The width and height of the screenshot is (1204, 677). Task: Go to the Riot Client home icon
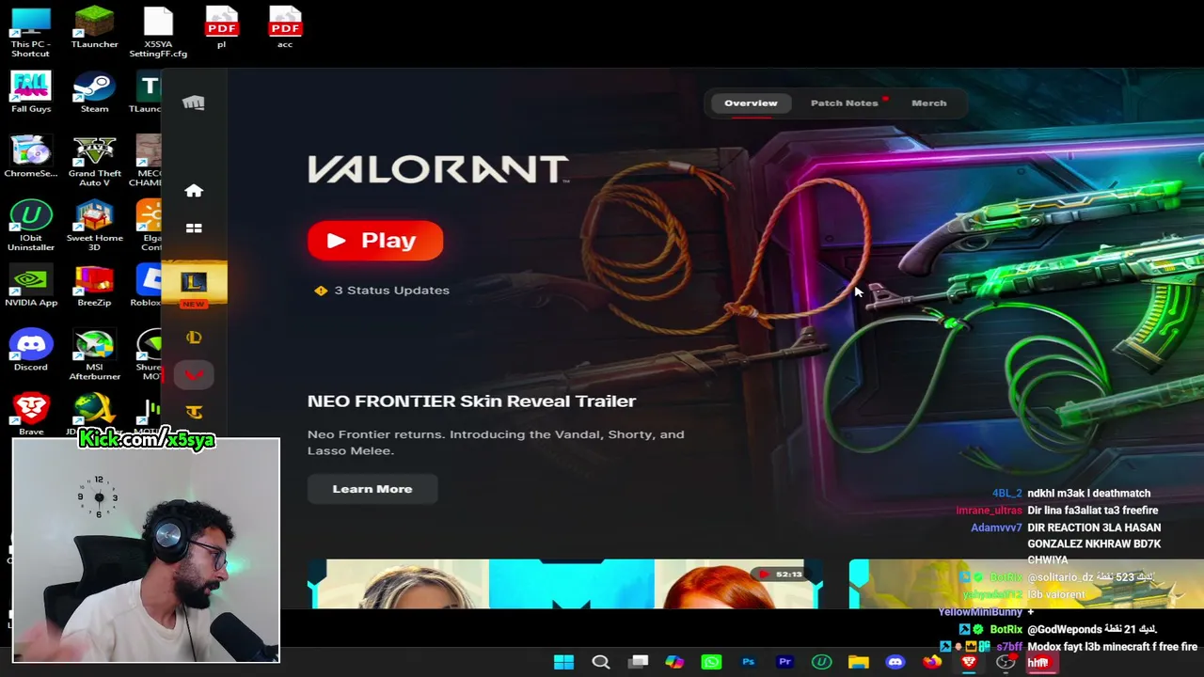click(194, 191)
